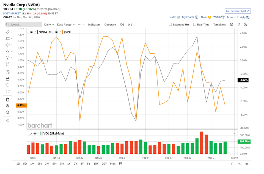Zoom in with the magnifier plus icon
The width and height of the screenshot is (264, 174).
[7, 106]
